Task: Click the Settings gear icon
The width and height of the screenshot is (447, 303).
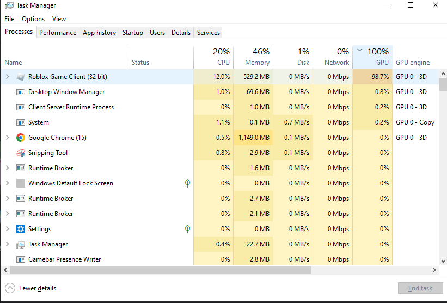Action: (21, 229)
